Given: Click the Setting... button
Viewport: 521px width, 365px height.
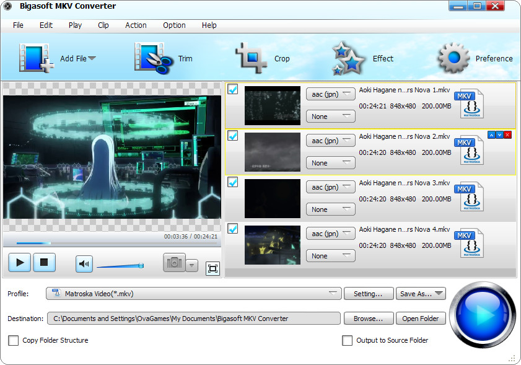Looking at the screenshot, I should 369,294.
